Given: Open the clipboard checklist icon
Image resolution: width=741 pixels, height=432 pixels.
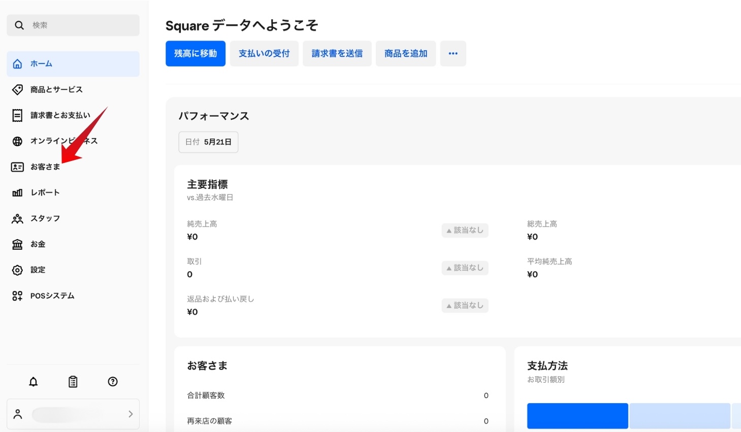Looking at the screenshot, I should (73, 382).
